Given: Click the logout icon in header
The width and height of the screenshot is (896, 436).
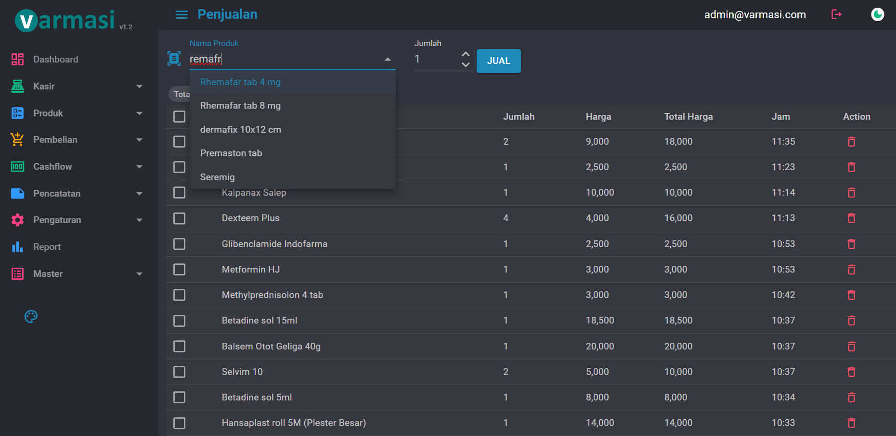Looking at the screenshot, I should pyautogui.click(x=836, y=15).
